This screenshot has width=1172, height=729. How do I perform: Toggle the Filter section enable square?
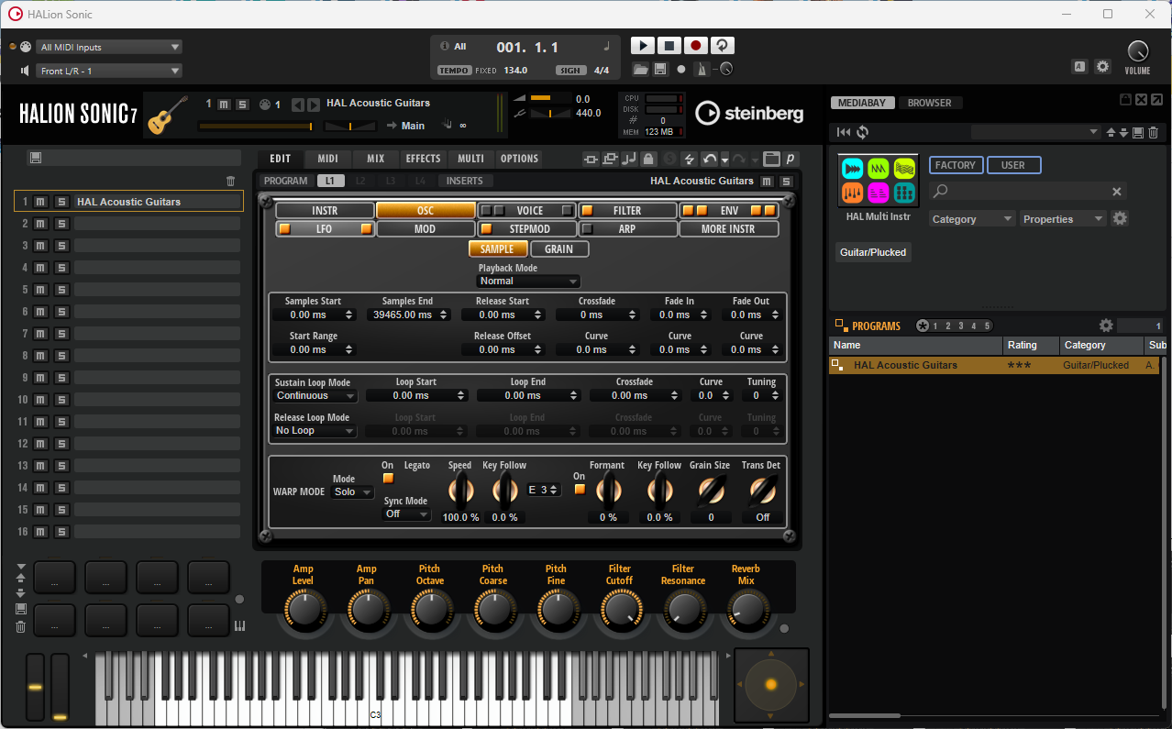pos(587,211)
